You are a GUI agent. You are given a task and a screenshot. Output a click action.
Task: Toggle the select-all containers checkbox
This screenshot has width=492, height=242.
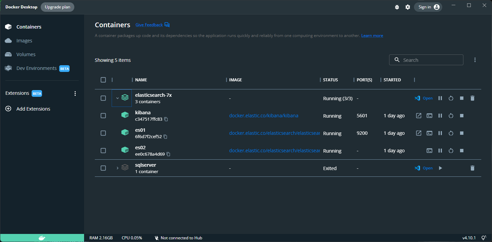click(103, 80)
